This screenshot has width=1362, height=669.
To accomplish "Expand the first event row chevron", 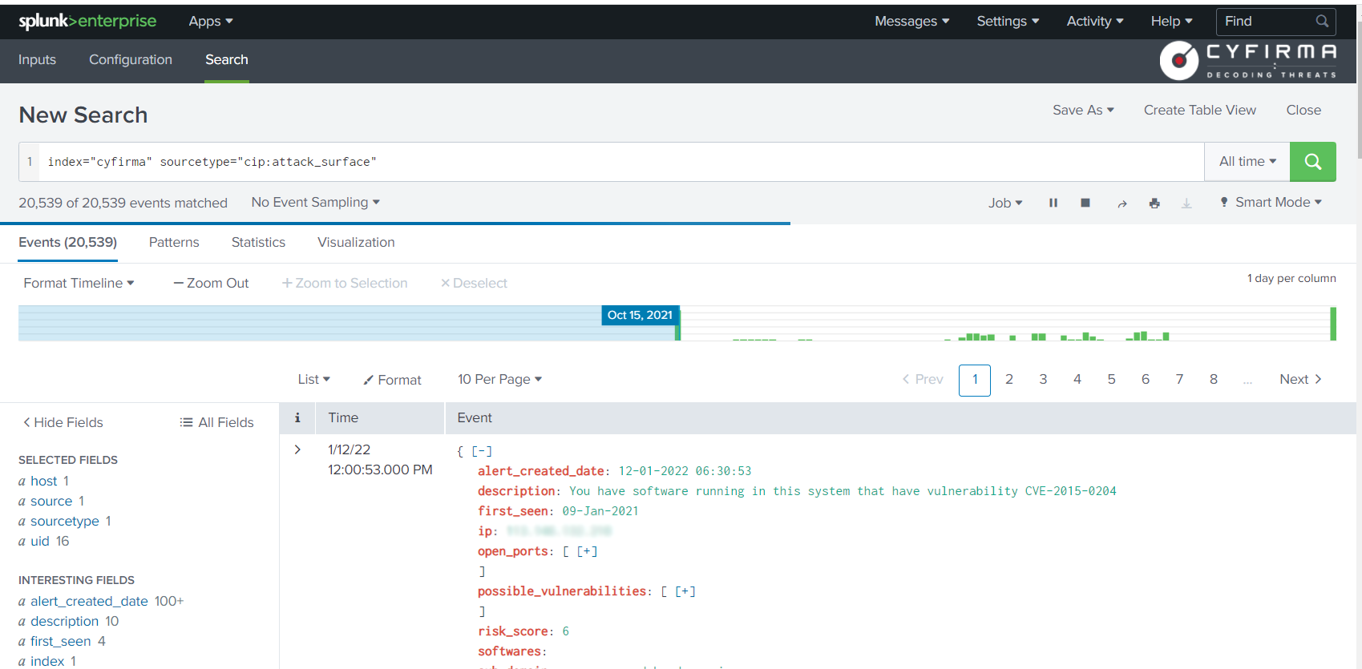I will [x=297, y=449].
